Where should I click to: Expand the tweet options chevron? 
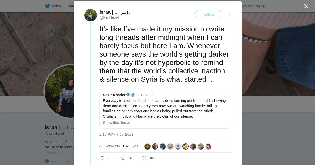coord(229,15)
